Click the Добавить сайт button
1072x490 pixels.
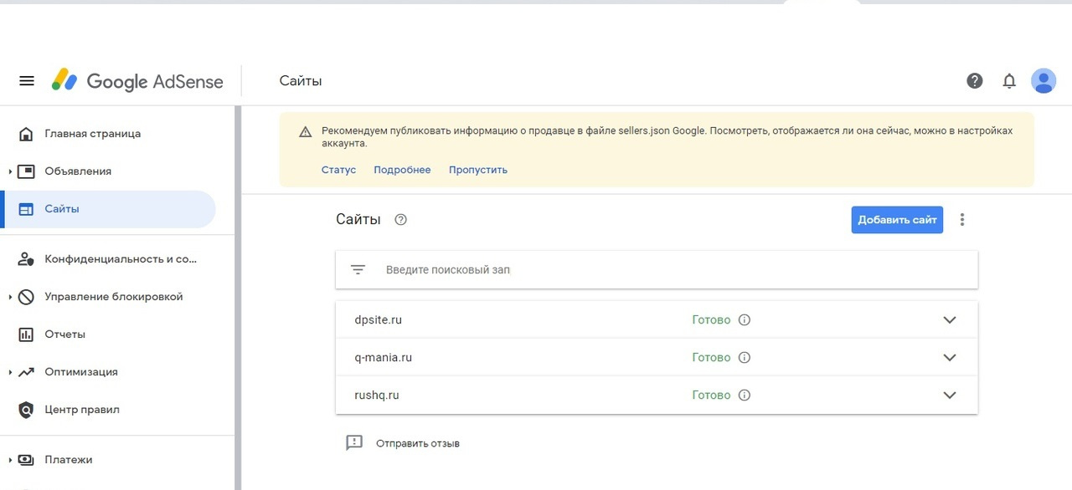pyautogui.click(x=897, y=220)
